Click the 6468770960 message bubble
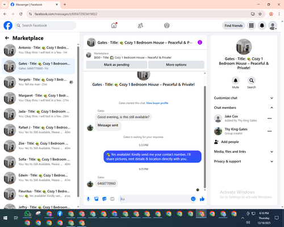The height and width of the screenshot is (227, 284). point(107,183)
